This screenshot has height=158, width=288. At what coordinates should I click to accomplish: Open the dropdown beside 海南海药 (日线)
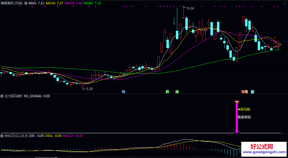26,3
